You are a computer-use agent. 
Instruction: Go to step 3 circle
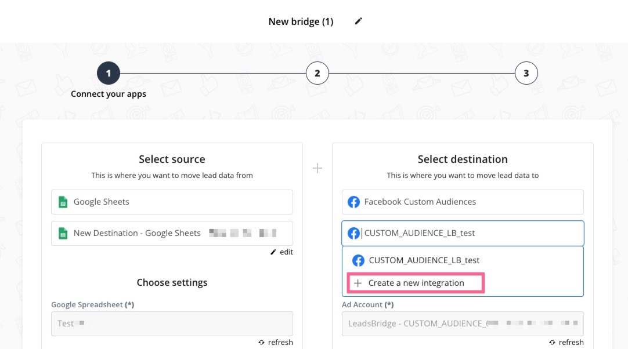coord(526,73)
